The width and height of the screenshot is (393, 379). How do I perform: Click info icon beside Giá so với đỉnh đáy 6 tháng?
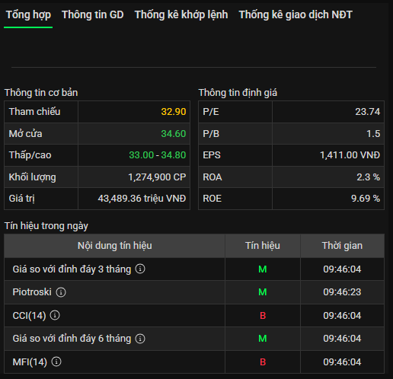[x=140, y=339]
